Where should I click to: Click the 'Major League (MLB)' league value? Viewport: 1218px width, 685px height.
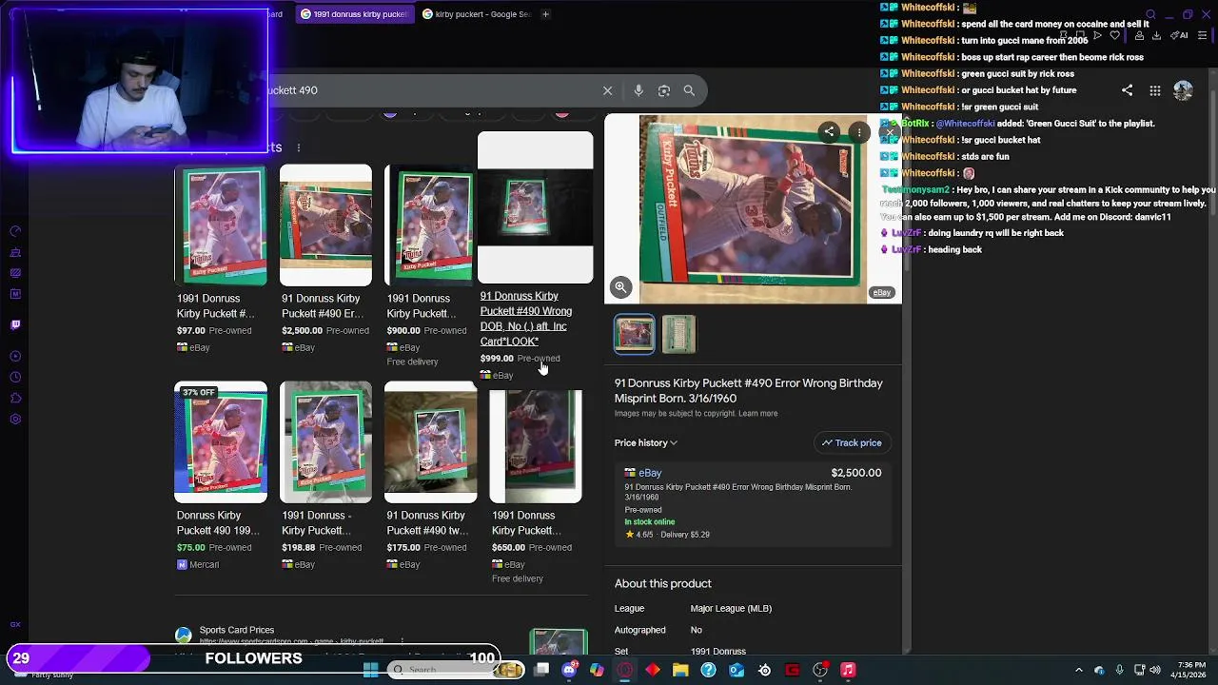click(731, 609)
